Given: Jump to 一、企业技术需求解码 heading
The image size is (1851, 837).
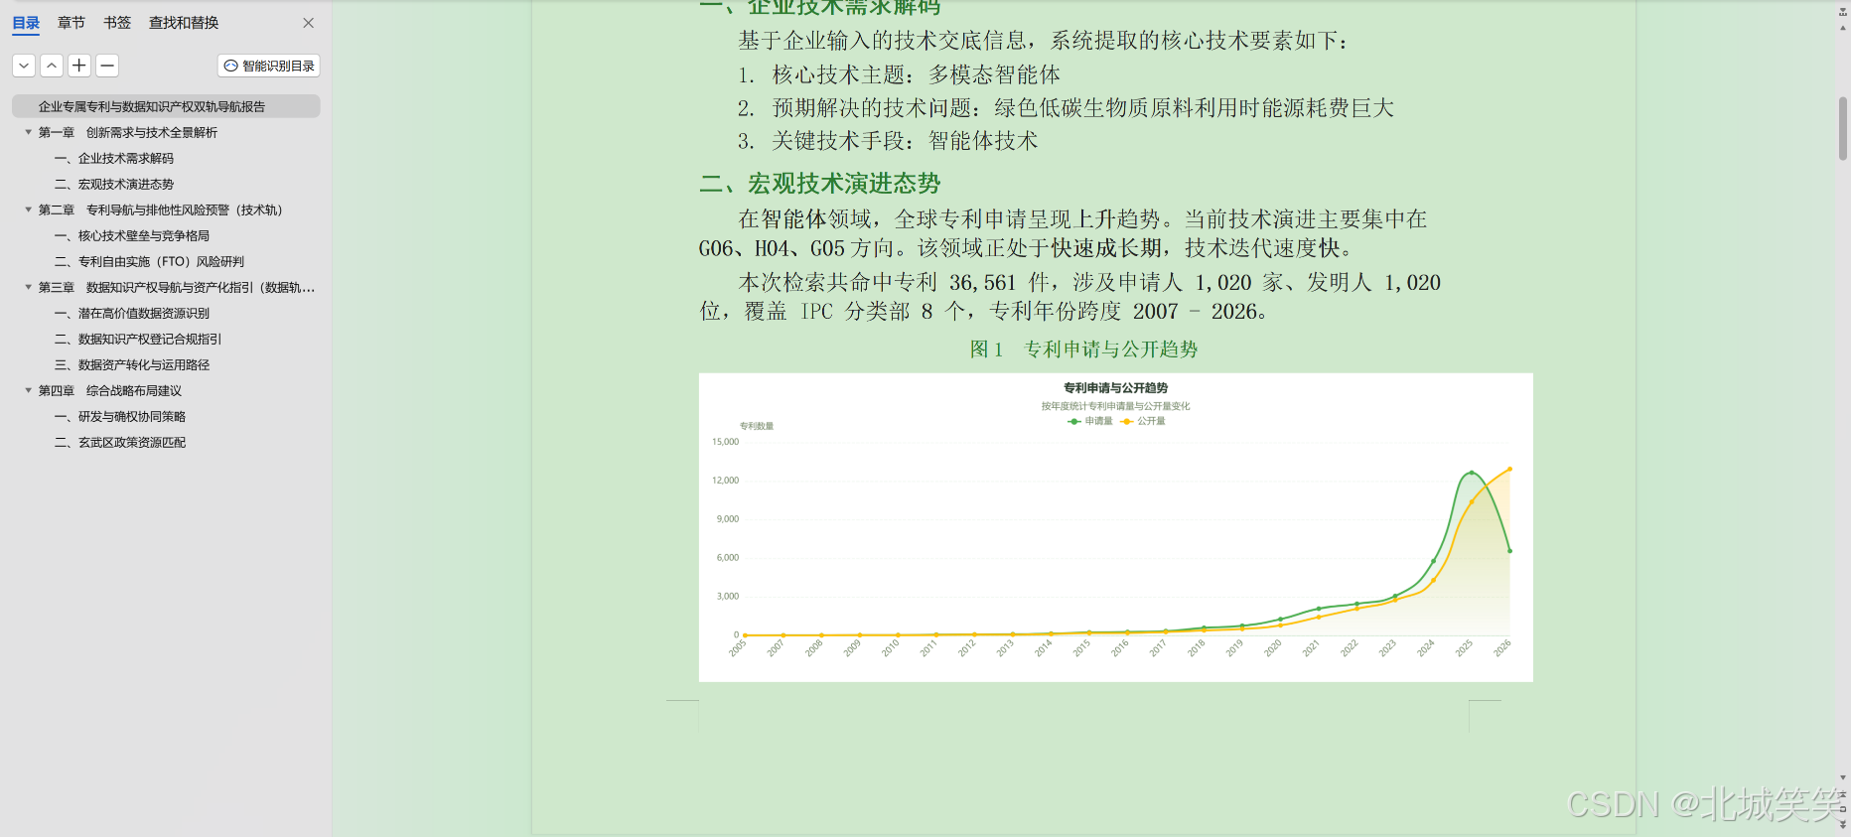Looking at the screenshot, I should pyautogui.click(x=114, y=158).
